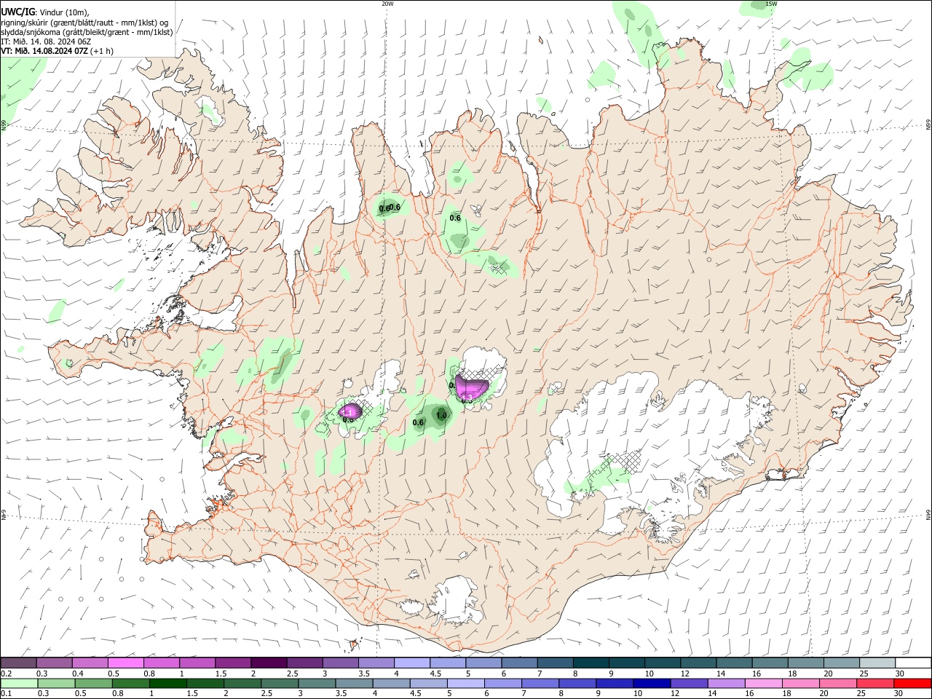The height and width of the screenshot is (699, 932).
Task: Click the initial time 'IT: Mið. 14. 08. 2024 06Z'
Action: point(46,42)
